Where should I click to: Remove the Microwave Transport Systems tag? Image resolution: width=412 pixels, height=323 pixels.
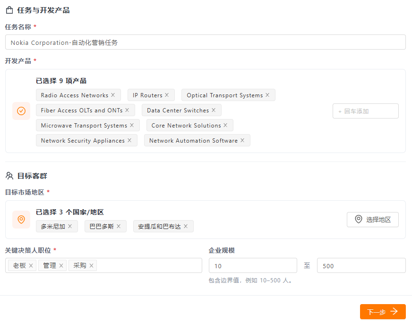click(x=132, y=125)
